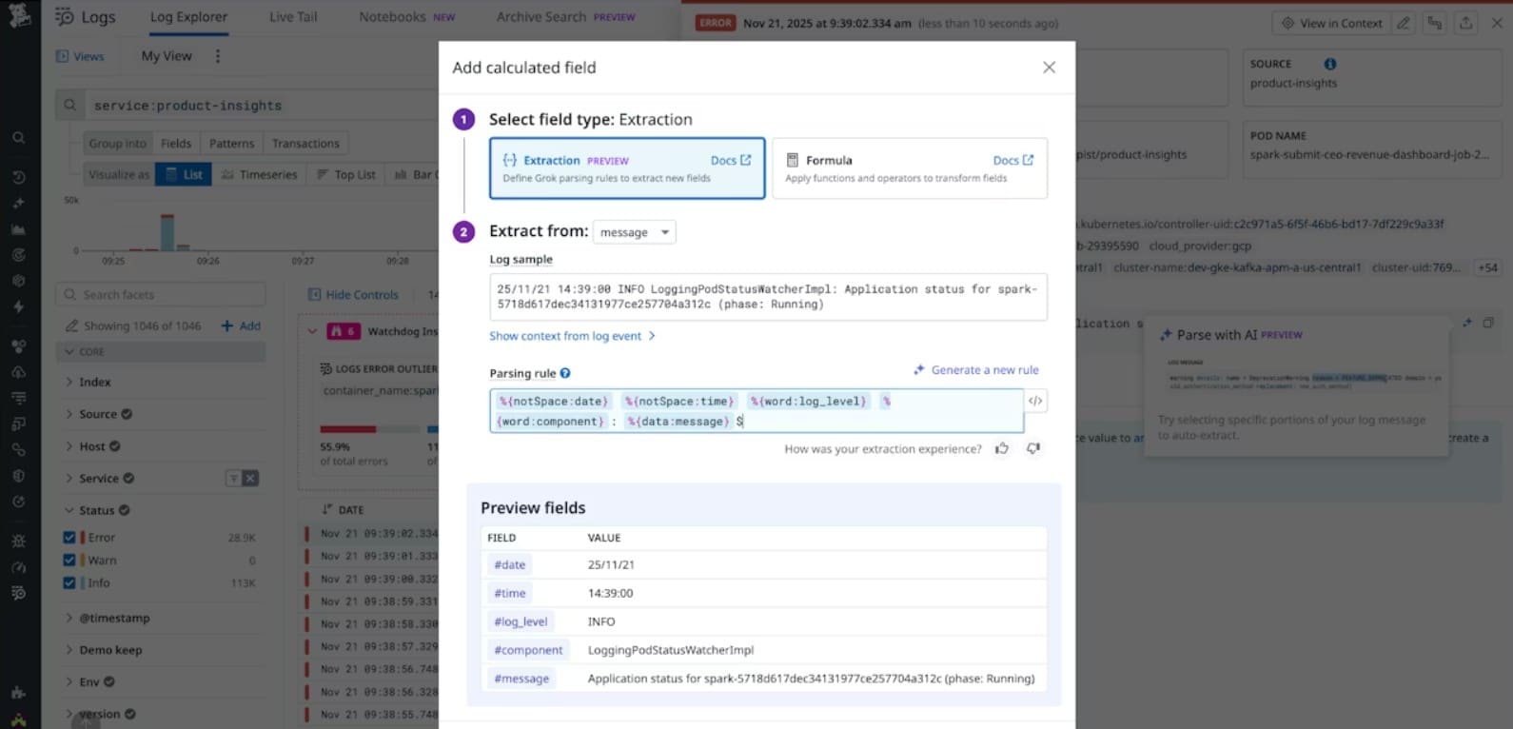
Task: Click the sparkle AI icon in left sidebar
Action: click(19, 204)
